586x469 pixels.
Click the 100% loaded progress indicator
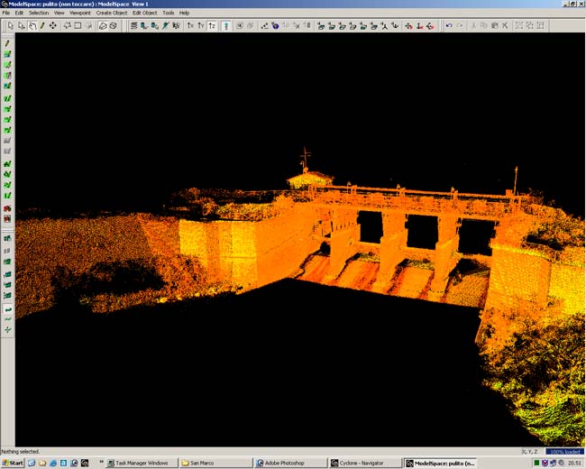coord(565,451)
